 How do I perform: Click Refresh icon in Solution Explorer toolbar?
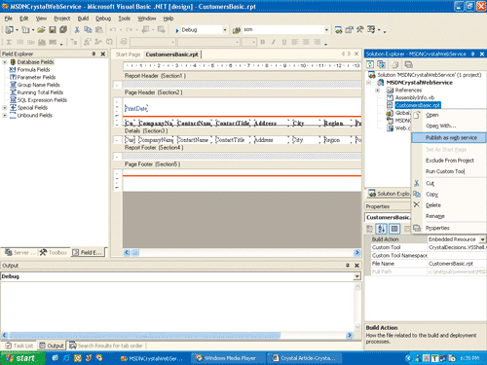370,64
